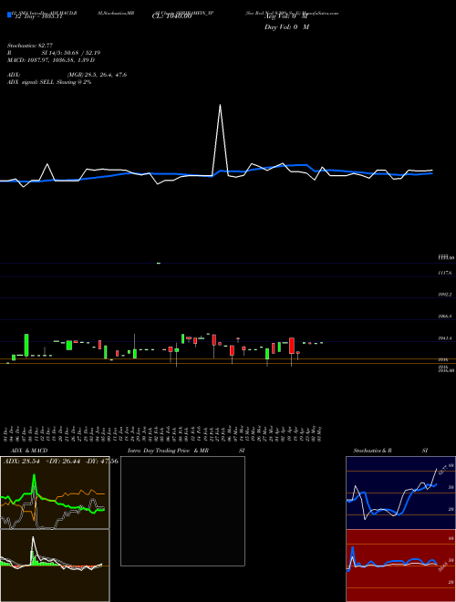
Task: Click the 'Stochastics & R' panel title
Action: [x=373, y=451]
